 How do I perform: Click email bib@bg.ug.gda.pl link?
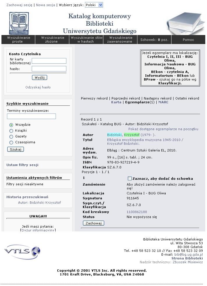(x=188, y=254)
